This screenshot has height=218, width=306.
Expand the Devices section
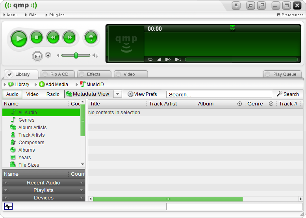[x=44, y=197]
